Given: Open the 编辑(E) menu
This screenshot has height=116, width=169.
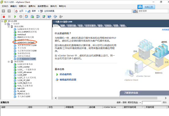Looking at the screenshot, I should [x=13, y=6].
